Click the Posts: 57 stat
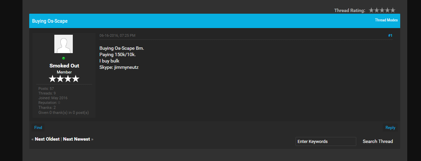 [46, 89]
